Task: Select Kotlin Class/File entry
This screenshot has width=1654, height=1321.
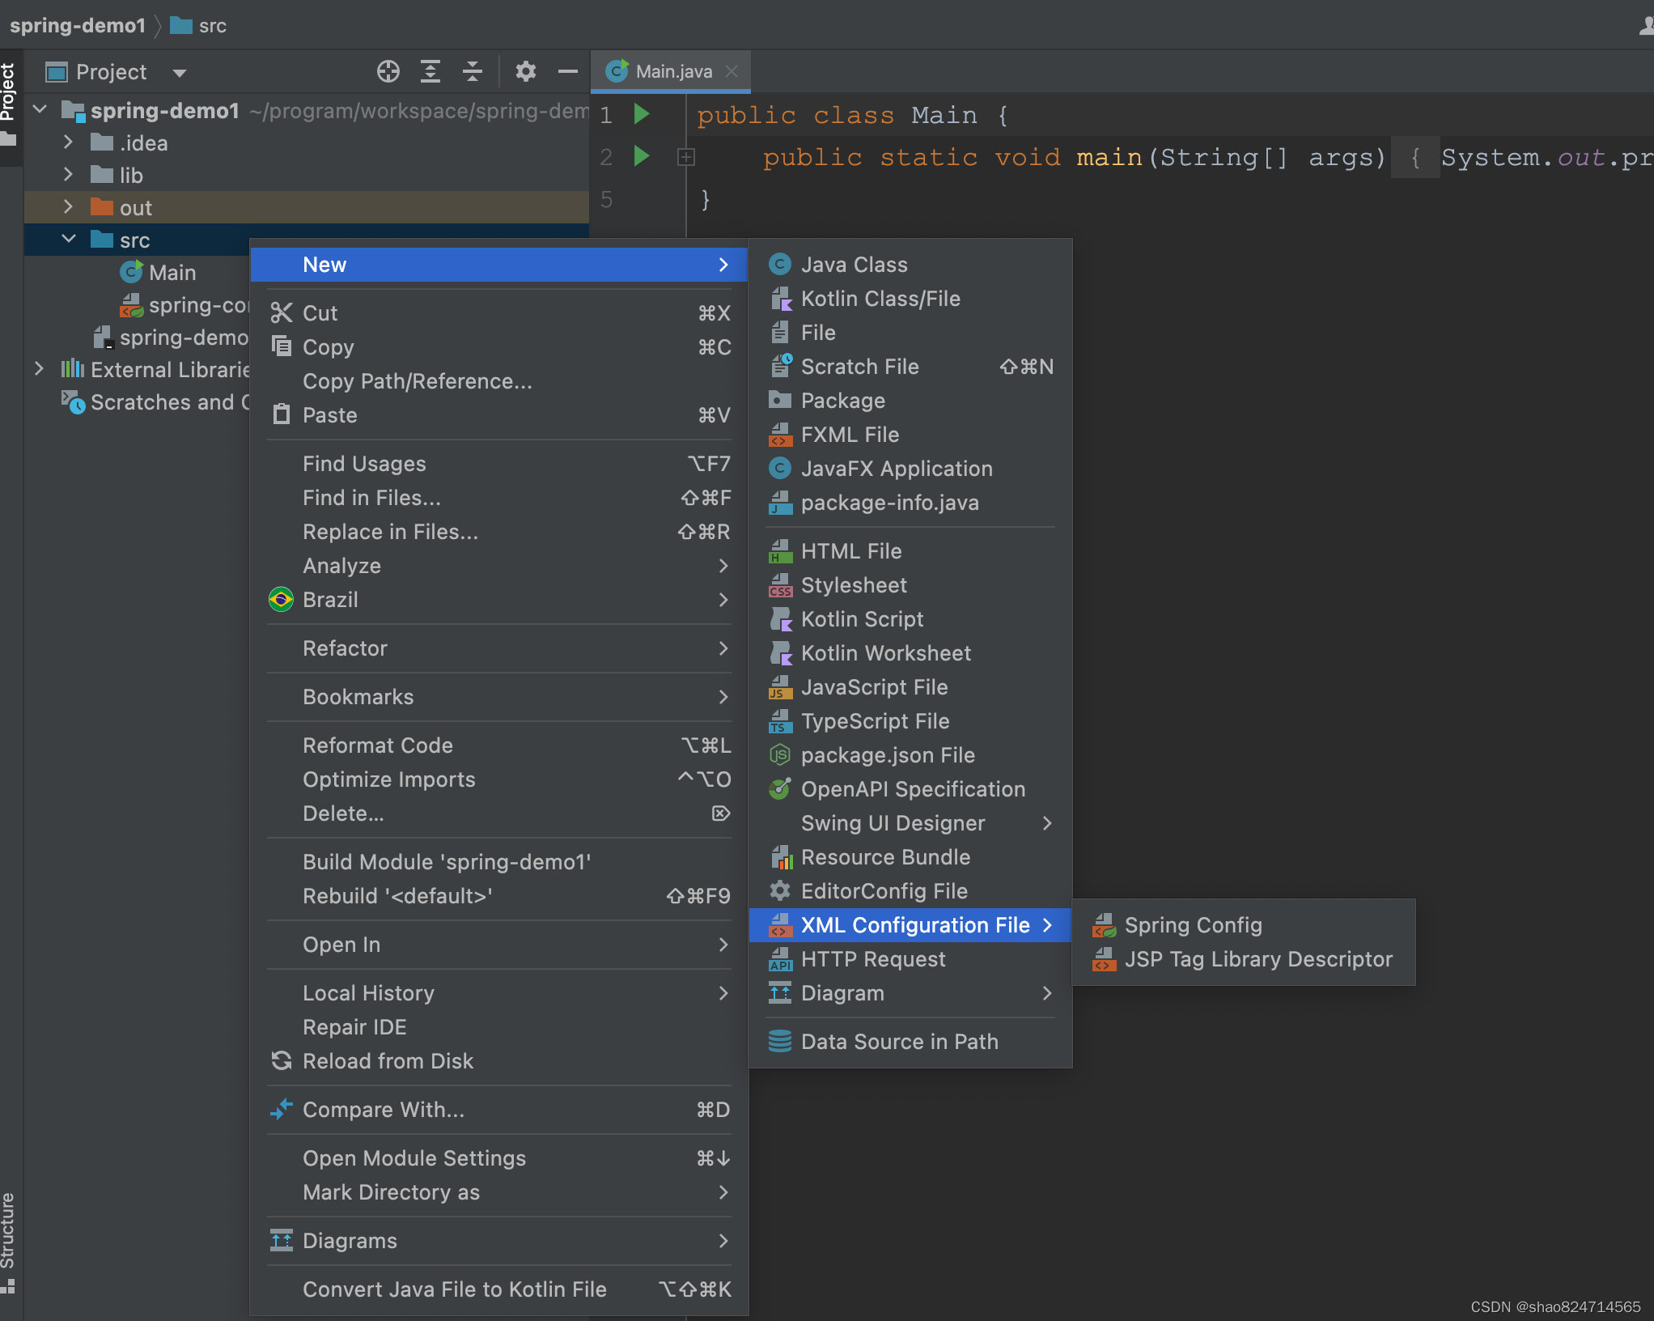Action: click(910, 299)
